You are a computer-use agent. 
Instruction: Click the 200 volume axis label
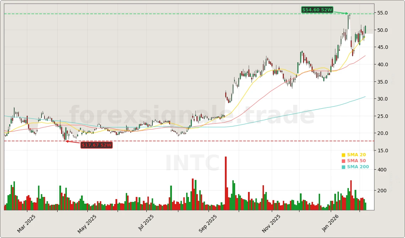[382, 191]
